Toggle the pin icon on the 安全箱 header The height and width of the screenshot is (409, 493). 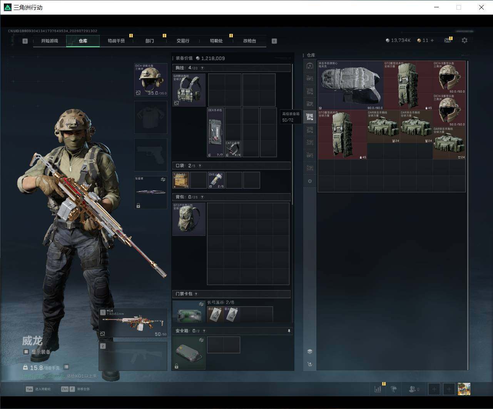289,331
